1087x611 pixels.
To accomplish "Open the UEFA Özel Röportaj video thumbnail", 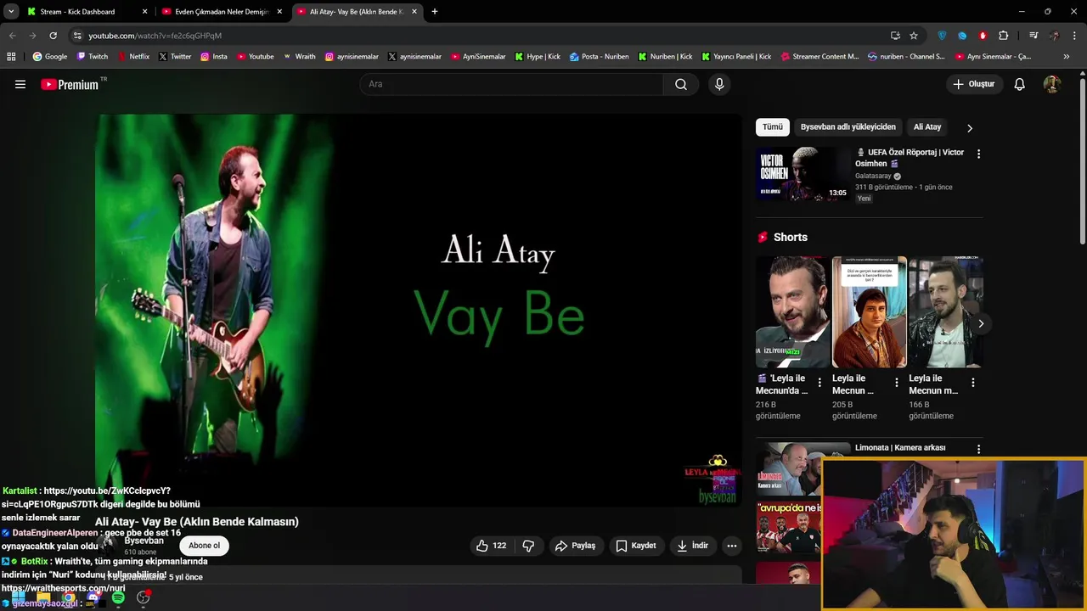I will click(803, 174).
